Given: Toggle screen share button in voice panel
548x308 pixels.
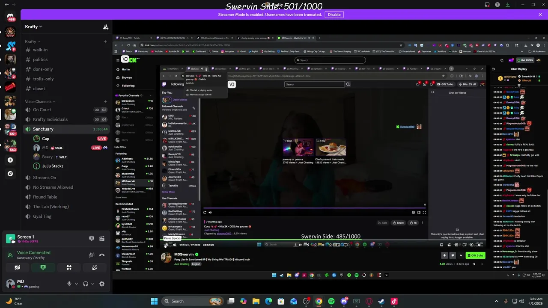Looking at the screenshot, I should tap(43, 267).
